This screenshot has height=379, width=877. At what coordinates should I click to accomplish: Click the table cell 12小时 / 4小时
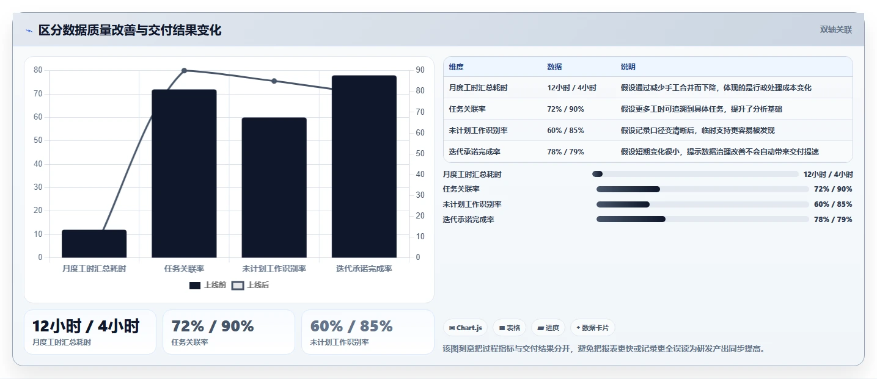571,88
